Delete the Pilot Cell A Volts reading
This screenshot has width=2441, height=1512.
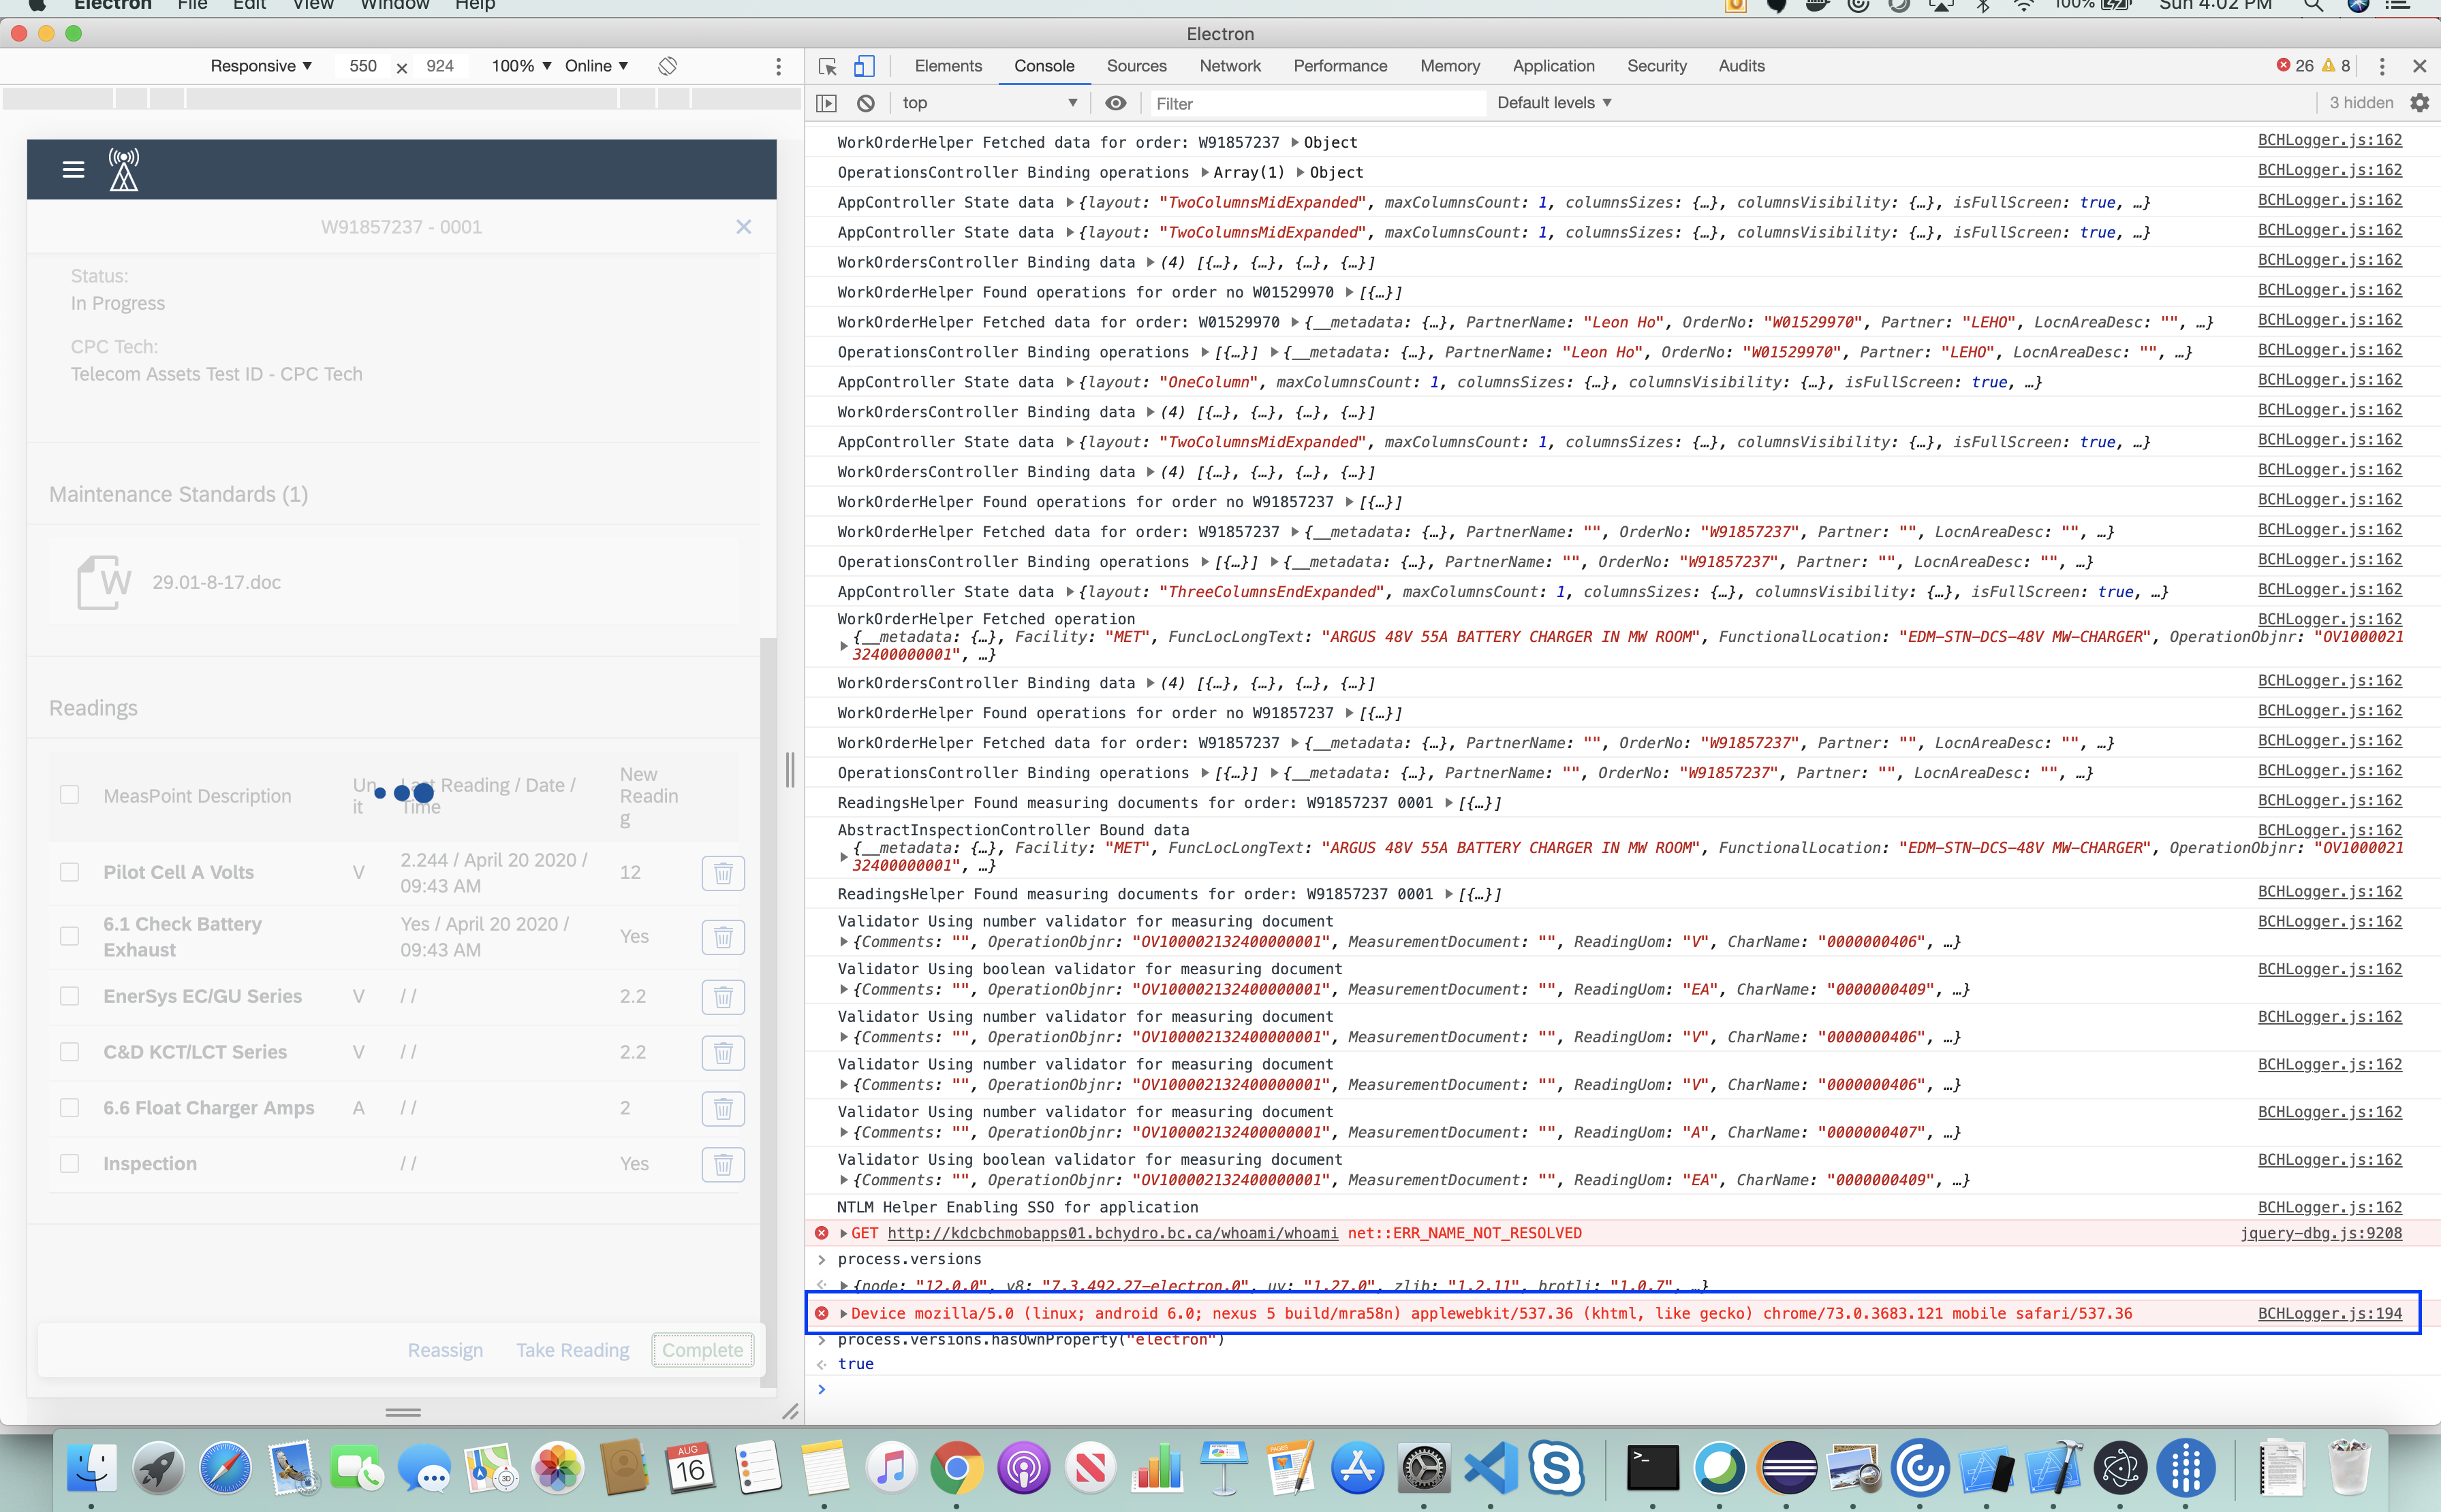pos(724,873)
